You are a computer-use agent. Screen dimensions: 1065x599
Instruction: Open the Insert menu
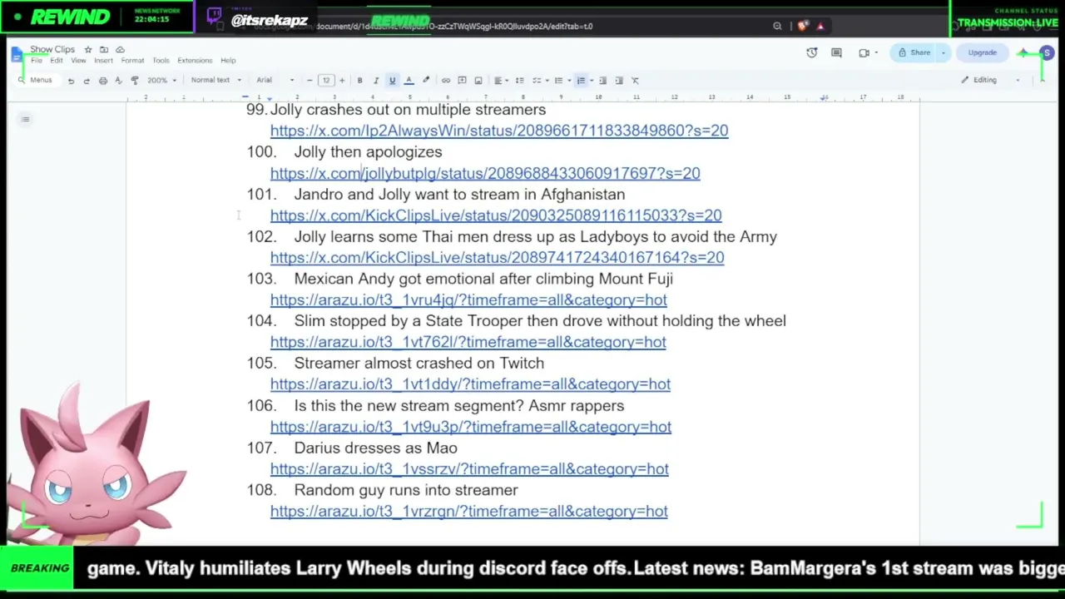coord(103,61)
